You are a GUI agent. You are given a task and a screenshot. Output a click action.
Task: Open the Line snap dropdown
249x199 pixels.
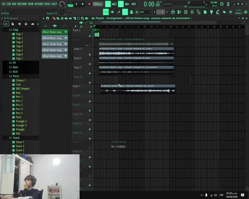(x=145, y=12)
